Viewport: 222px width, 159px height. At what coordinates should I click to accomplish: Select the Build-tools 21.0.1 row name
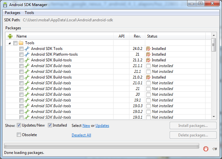[x=51, y=83]
